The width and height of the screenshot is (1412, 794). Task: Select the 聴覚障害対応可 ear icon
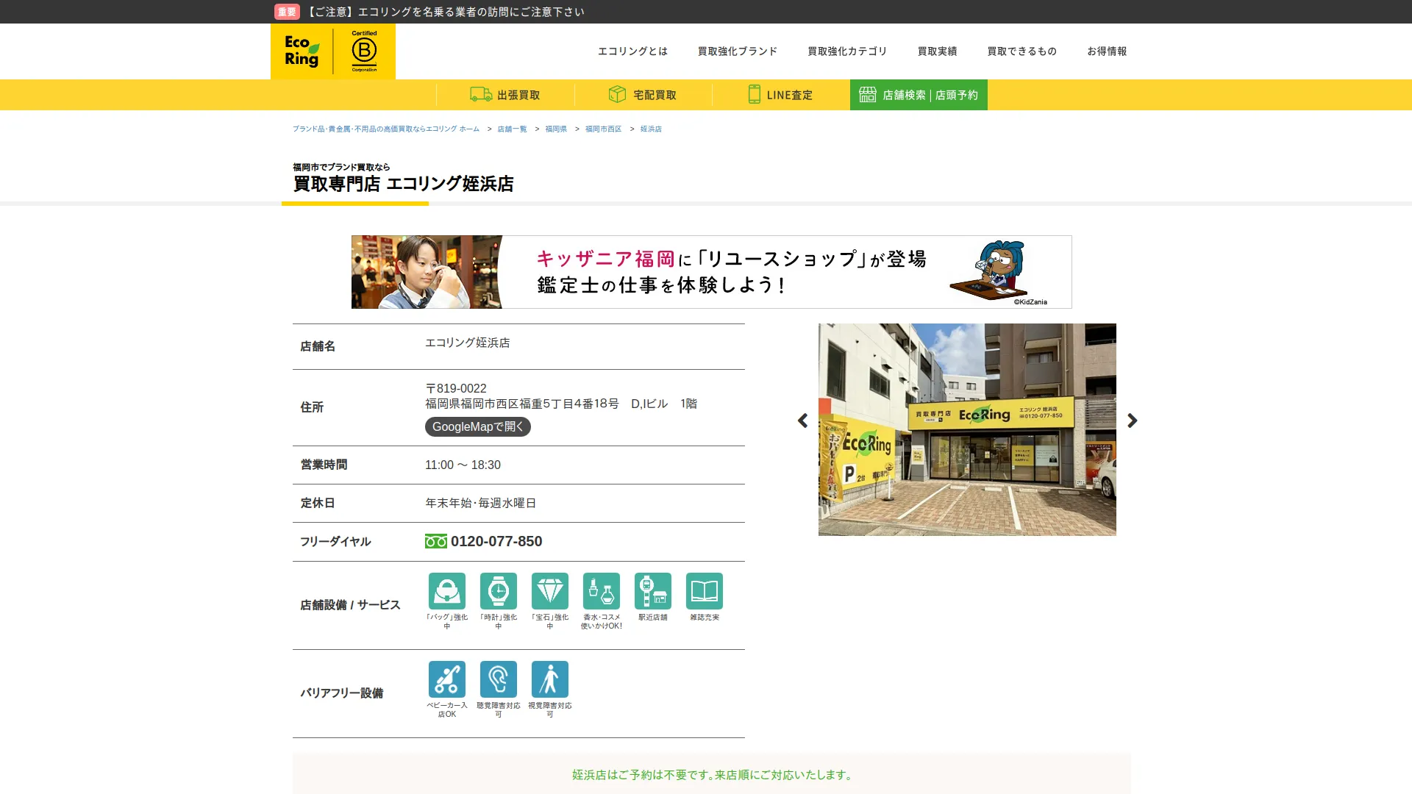point(499,679)
